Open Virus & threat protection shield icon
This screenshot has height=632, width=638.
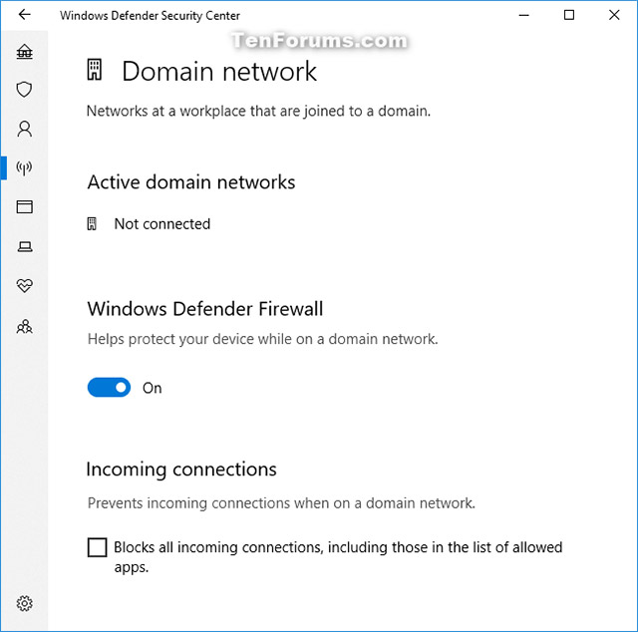point(24,90)
